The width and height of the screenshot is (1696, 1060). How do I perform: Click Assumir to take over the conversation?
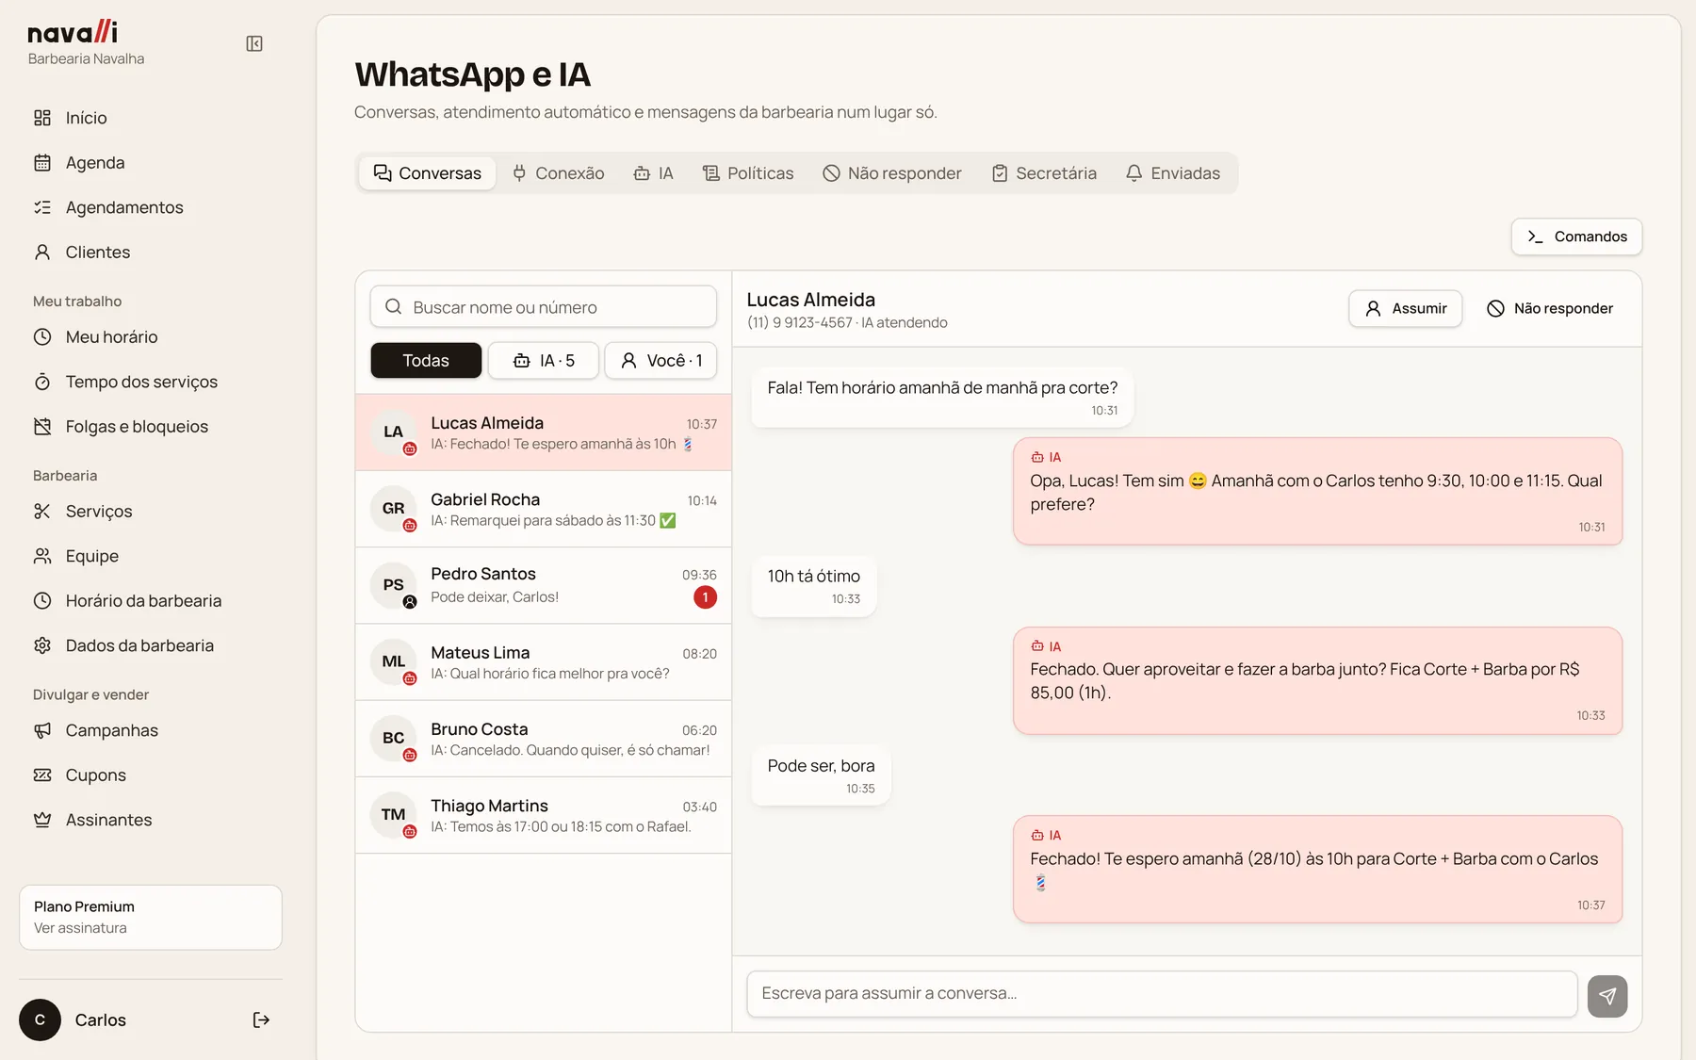1405,309
